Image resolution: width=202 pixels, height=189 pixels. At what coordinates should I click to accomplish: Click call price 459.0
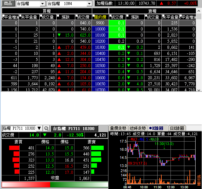[85, 47]
